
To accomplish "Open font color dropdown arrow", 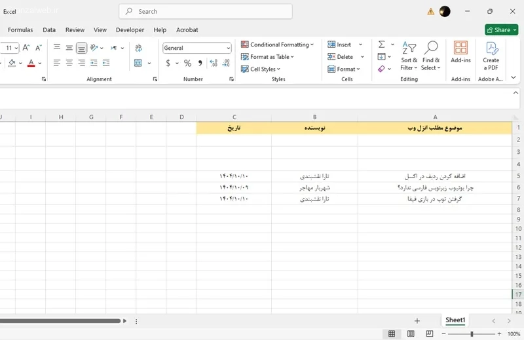I will 40,63.
